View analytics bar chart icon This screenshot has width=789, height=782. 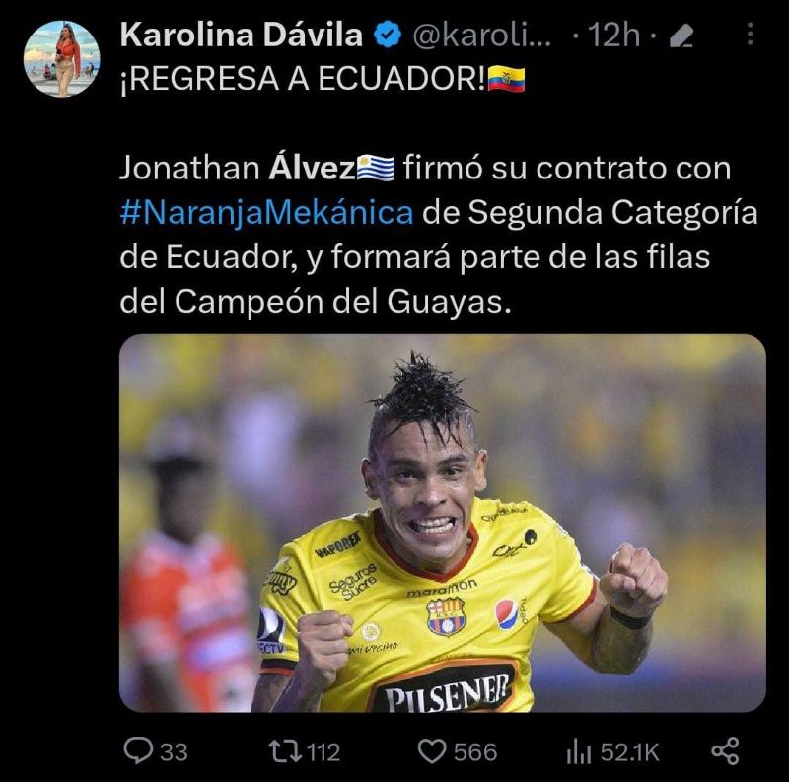[x=578, y=752]
